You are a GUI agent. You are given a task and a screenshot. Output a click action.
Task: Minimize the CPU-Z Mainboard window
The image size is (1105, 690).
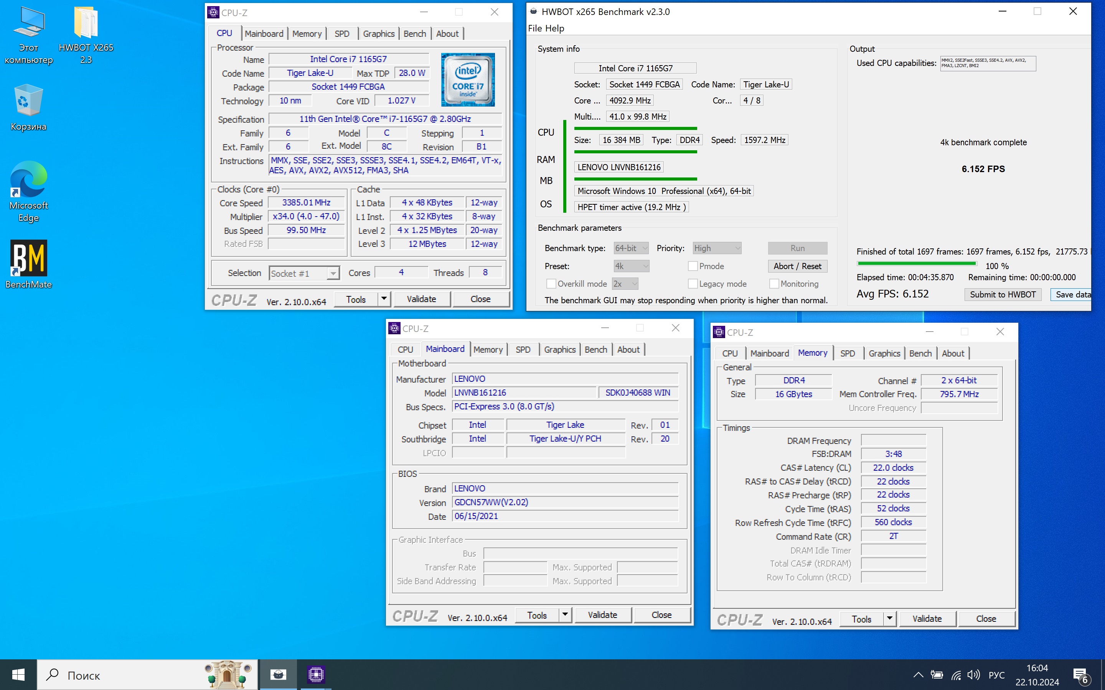tap(605, 328)
